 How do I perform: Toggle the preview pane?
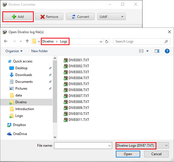point(157,51)
